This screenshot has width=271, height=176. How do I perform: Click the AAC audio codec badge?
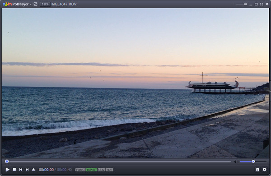click(101, 170)
